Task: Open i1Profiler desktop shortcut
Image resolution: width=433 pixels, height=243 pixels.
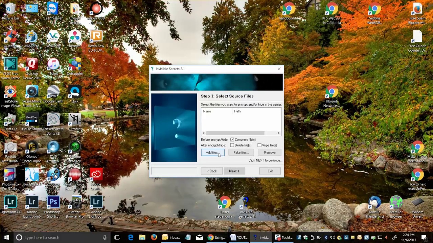Action: click(75, 122)
